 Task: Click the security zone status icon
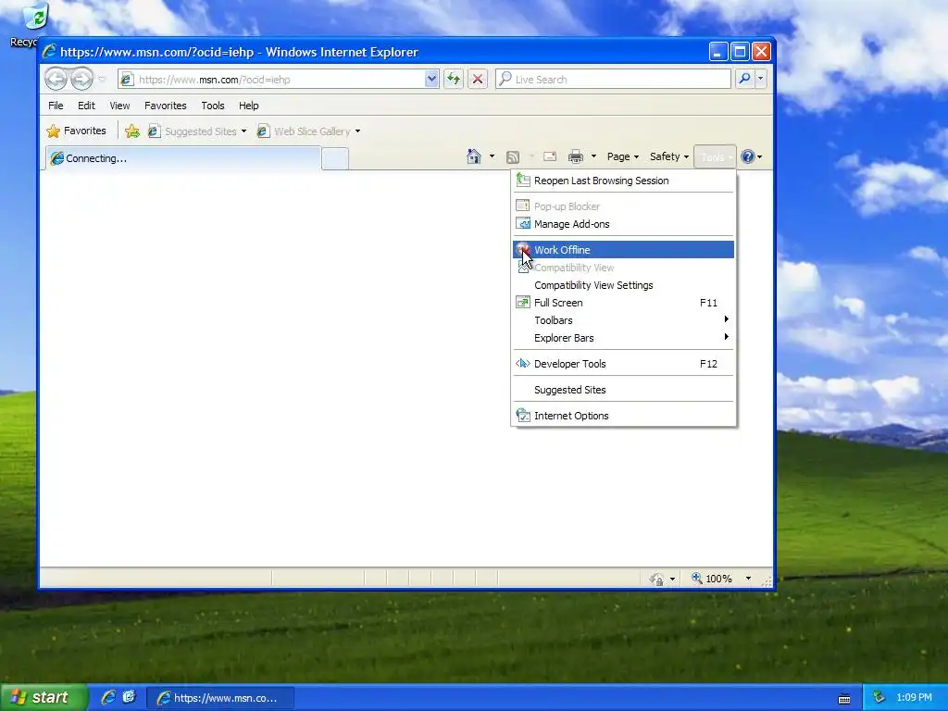coord(656,580)
